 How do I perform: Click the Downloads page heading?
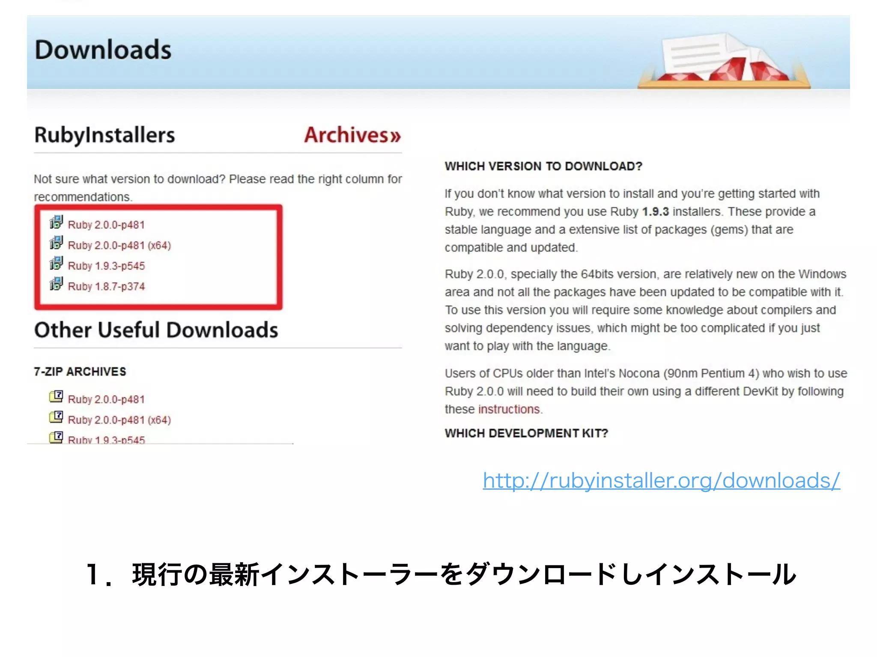[103, 50]
